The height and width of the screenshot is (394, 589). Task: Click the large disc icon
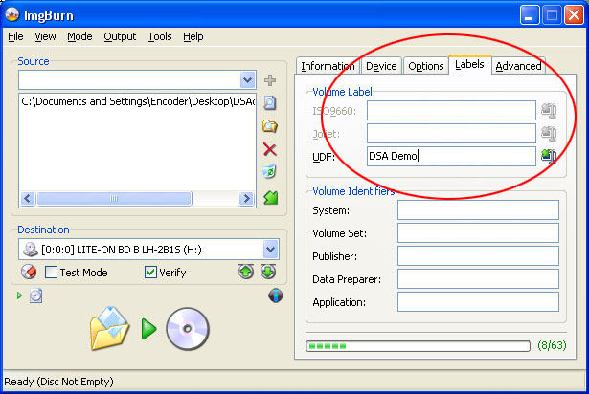click(x=188, y=329)
